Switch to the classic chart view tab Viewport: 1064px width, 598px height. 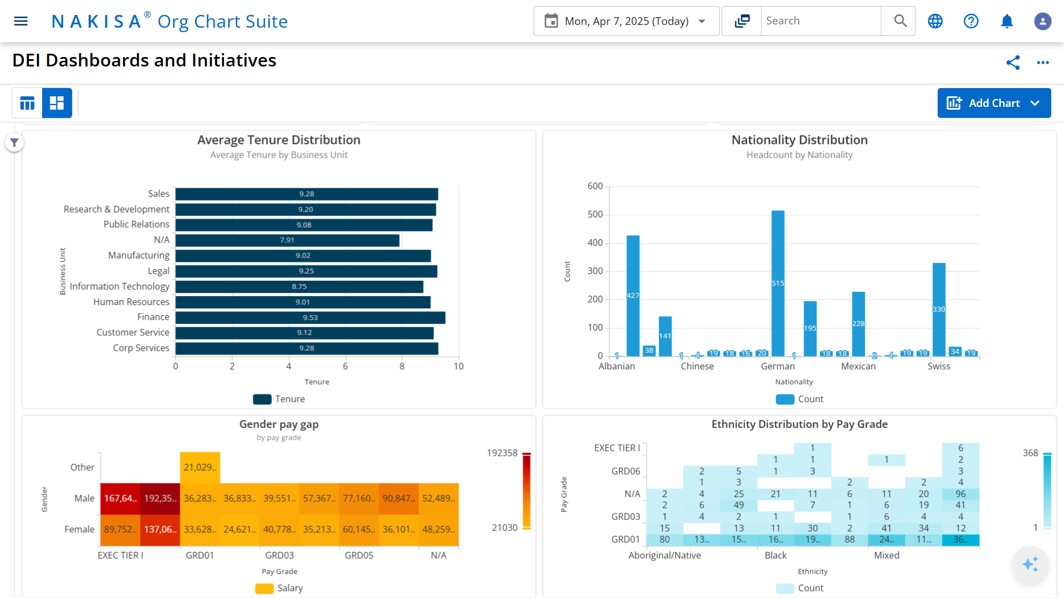[x=27, y=103]
